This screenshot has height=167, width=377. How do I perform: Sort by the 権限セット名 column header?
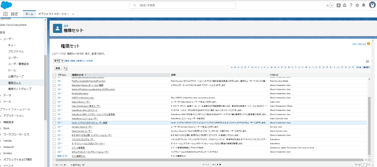78,75
